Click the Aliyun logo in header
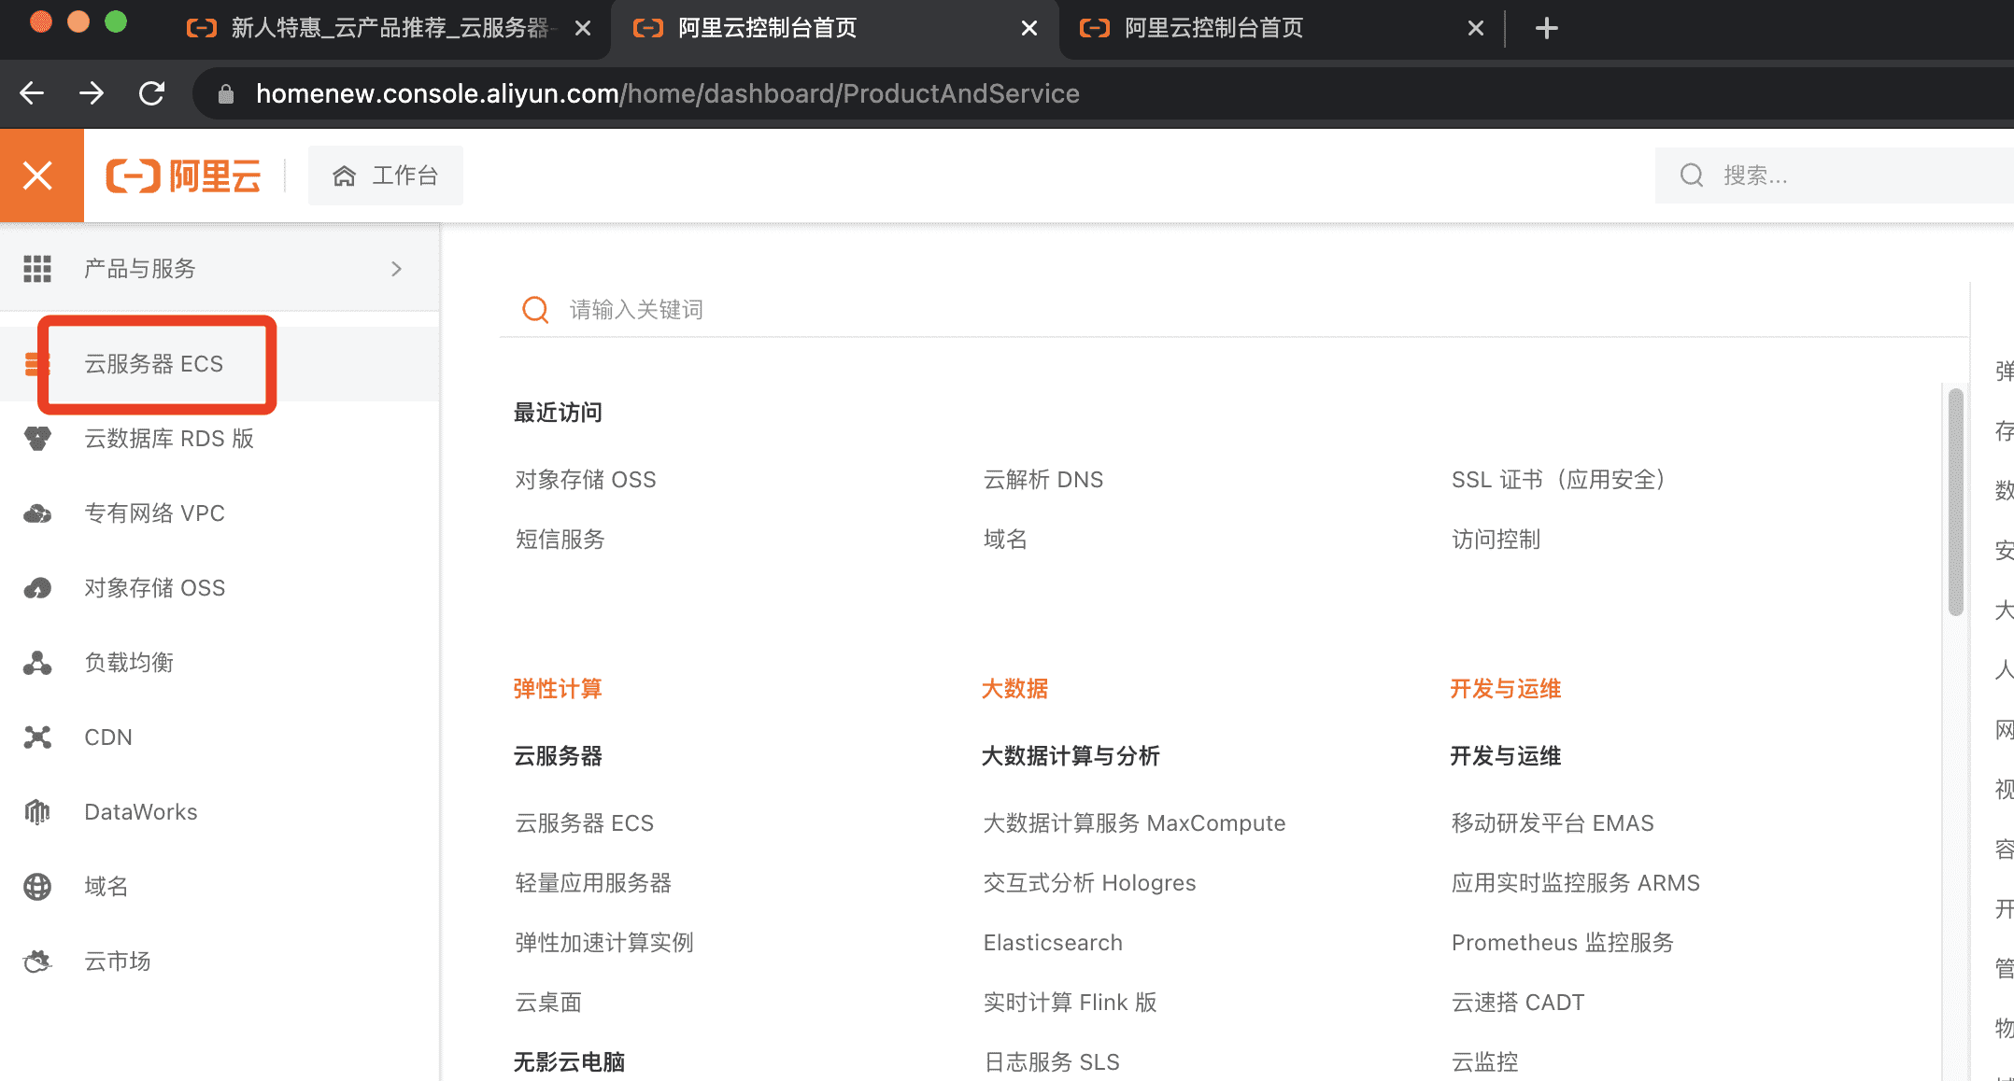Viewport: 2014px width, 1081px height. (x=183, y=175)
